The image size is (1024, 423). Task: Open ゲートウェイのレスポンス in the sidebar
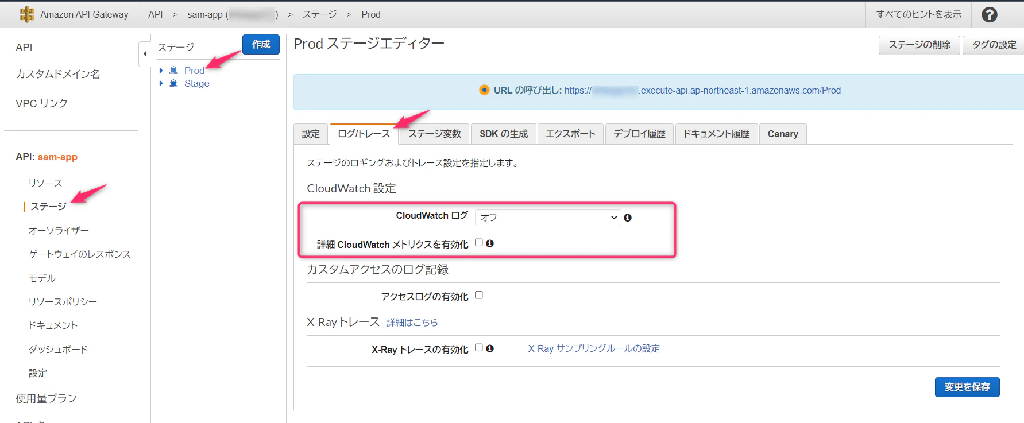tap(80, 254)
